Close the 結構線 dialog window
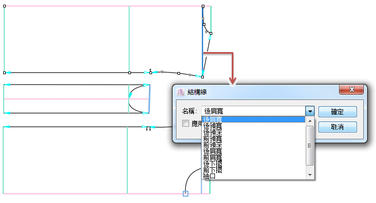This screenshot has width=376, height=203. (352, 89)
